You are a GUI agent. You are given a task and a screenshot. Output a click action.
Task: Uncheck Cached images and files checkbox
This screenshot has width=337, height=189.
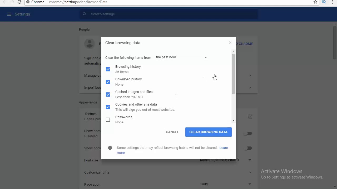pyautogui.click(x=108, y=94)
